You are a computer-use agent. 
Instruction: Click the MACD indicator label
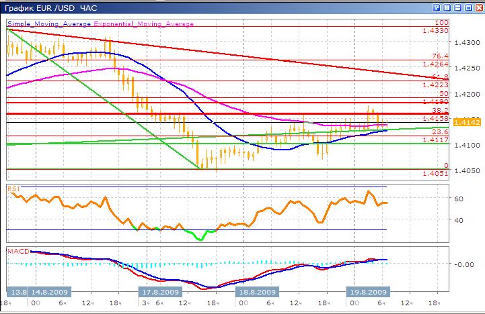(17, 251)
